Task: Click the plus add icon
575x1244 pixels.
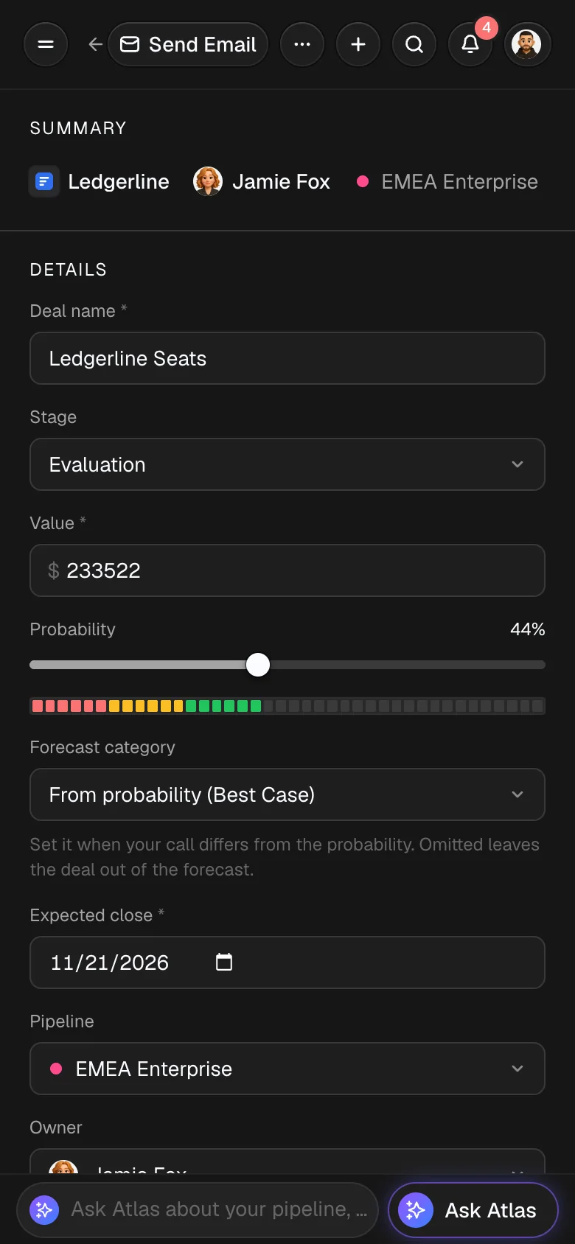Action: [x=358, y=44]
